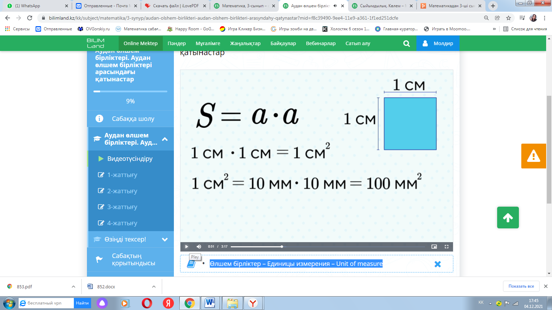The image size is (552, 310).
Task: Bookmark this page with star icon
Action: (509, 18)
